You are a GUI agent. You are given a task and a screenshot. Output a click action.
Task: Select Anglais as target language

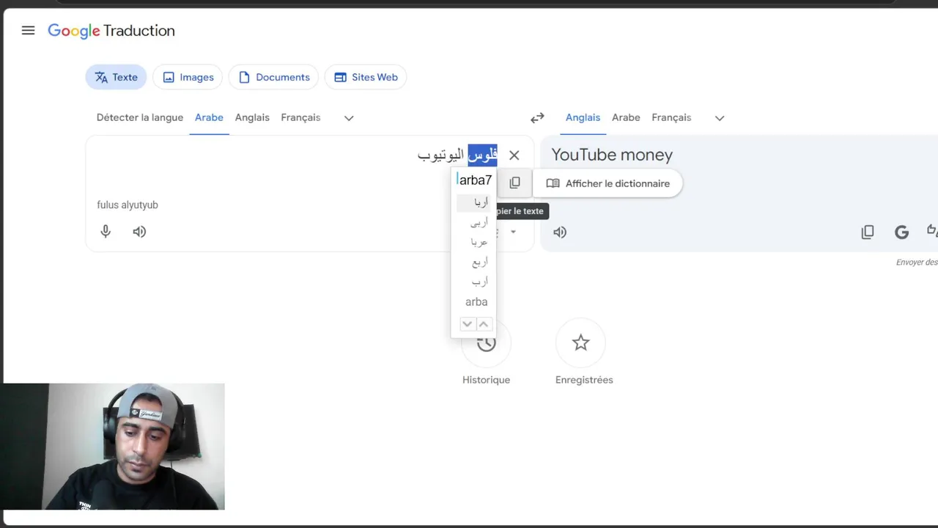(583, 117)
